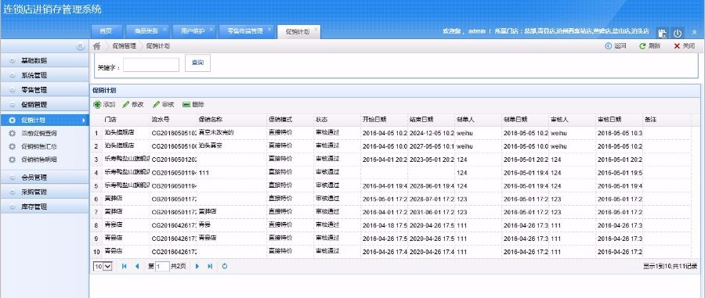Go to last page of pagination

coord(210,266)
